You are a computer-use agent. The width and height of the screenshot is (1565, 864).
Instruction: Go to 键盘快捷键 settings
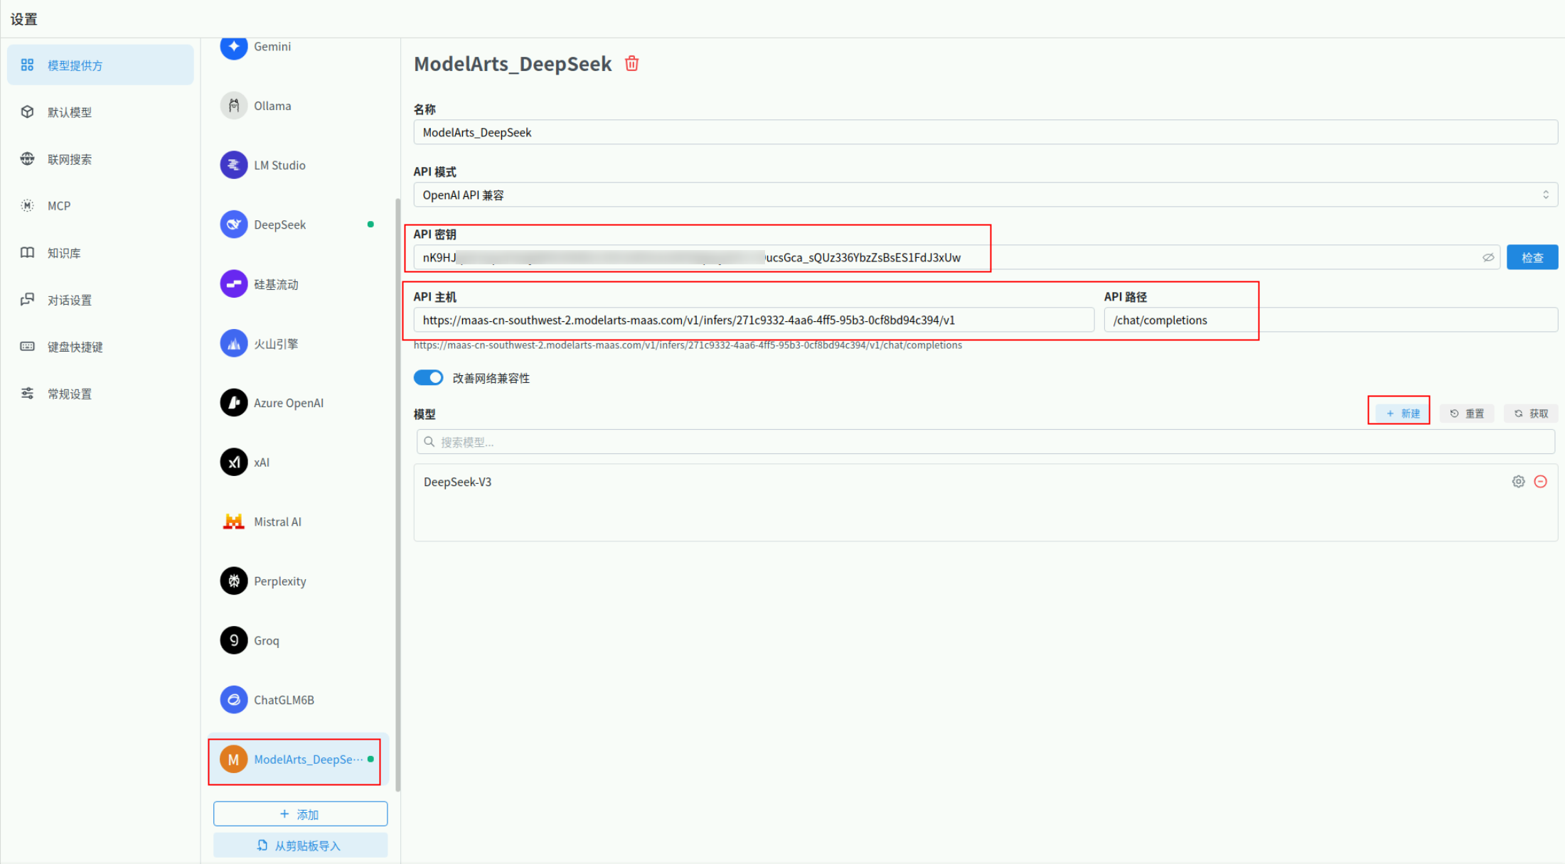(75, 347)
